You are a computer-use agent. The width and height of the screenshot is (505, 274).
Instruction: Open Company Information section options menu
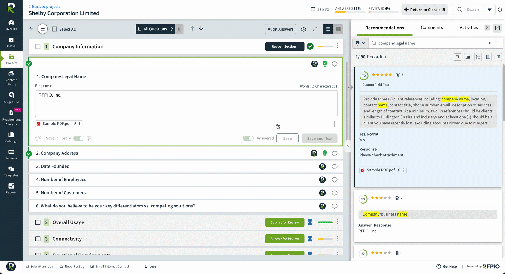pos(338,46)
